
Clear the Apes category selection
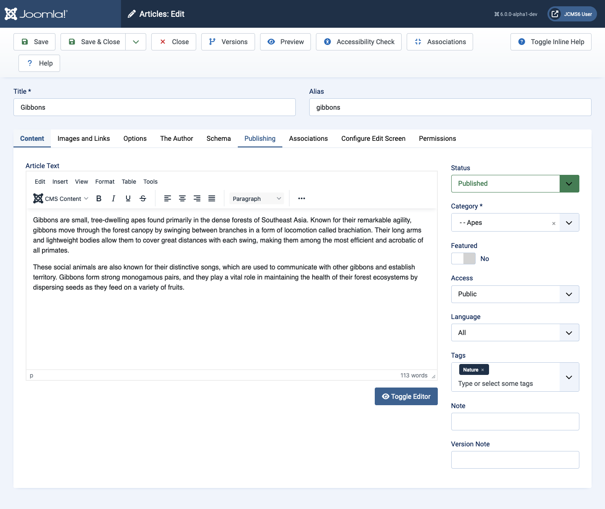(554, 223)
